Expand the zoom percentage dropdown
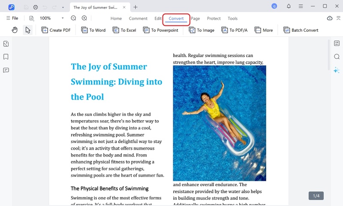The image size is (343, 206). click(x=63, y=18)
